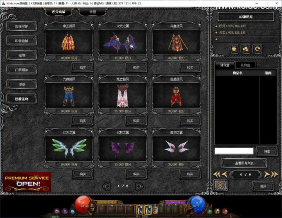Screen dimensions: 282x218
Task: Buy the 超越披风 cape
Action: coord(190,121)
